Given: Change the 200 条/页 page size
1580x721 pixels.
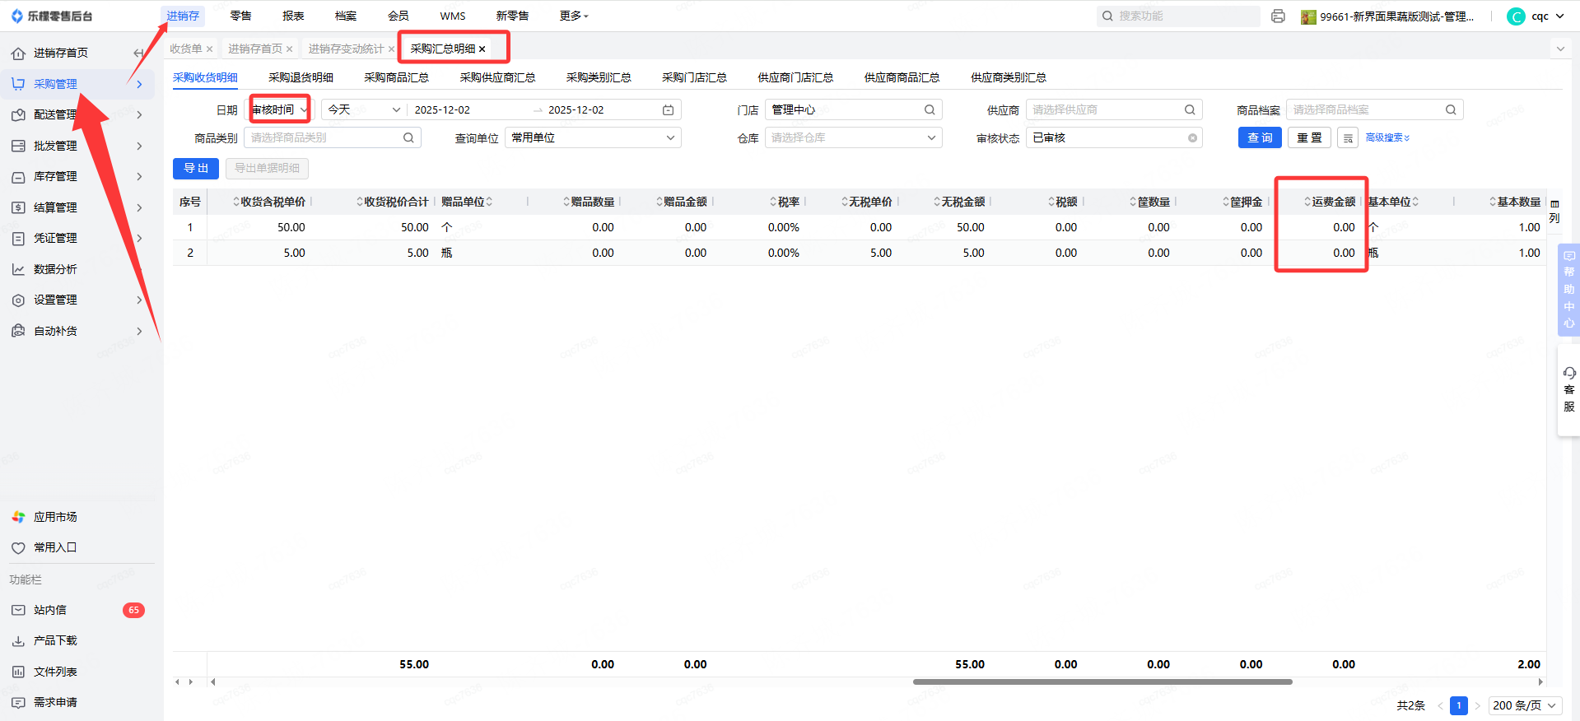Looking at the screenshot, I should (x=1525, y=705).
